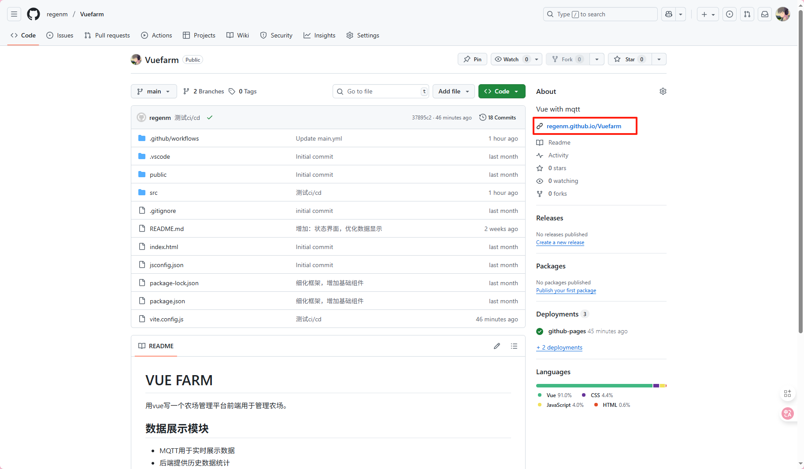Click Publish your first package link
The height and width of the screenshot is (469, 804).
(566, 290)
